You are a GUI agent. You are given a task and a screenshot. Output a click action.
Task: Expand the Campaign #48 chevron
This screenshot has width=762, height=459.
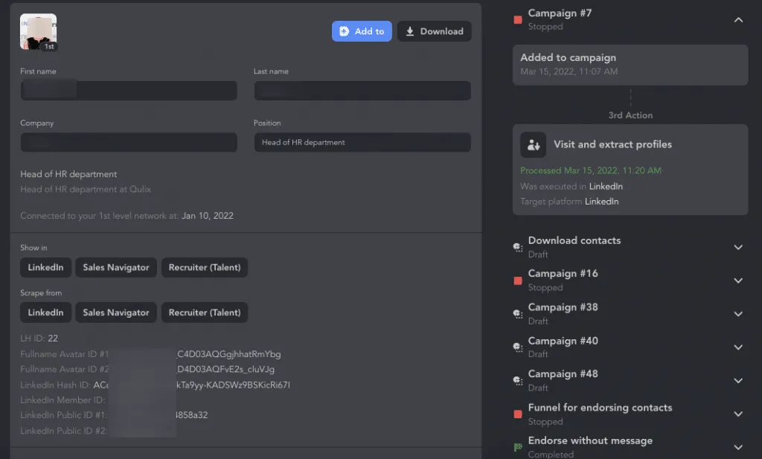pos(738,381)
